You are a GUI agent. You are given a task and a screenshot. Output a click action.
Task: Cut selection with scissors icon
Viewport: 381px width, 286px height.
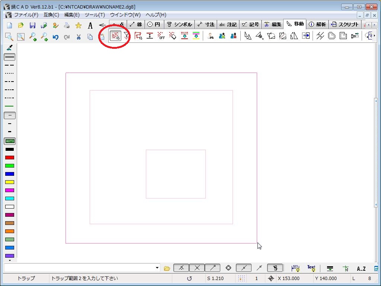coord(79,37)
